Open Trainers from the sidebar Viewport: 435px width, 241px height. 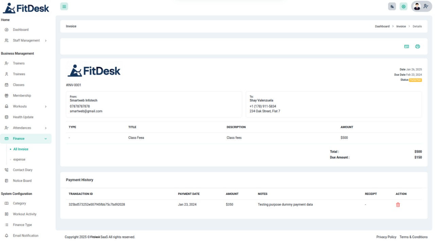point(19,63)
